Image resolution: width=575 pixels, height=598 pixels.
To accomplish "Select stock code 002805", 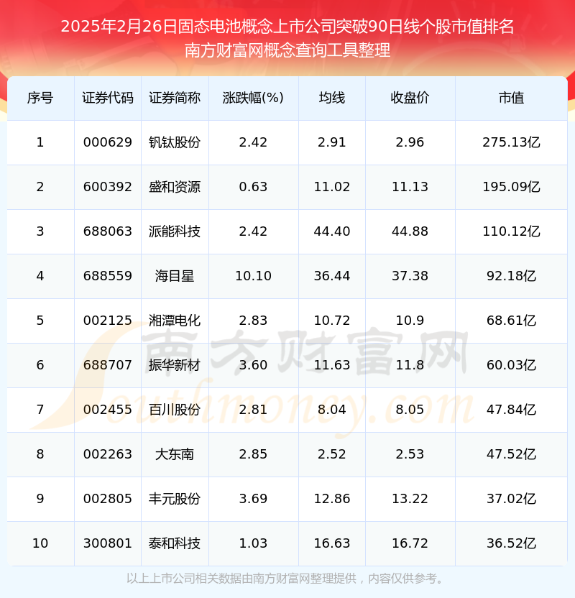I will (108, 499).
